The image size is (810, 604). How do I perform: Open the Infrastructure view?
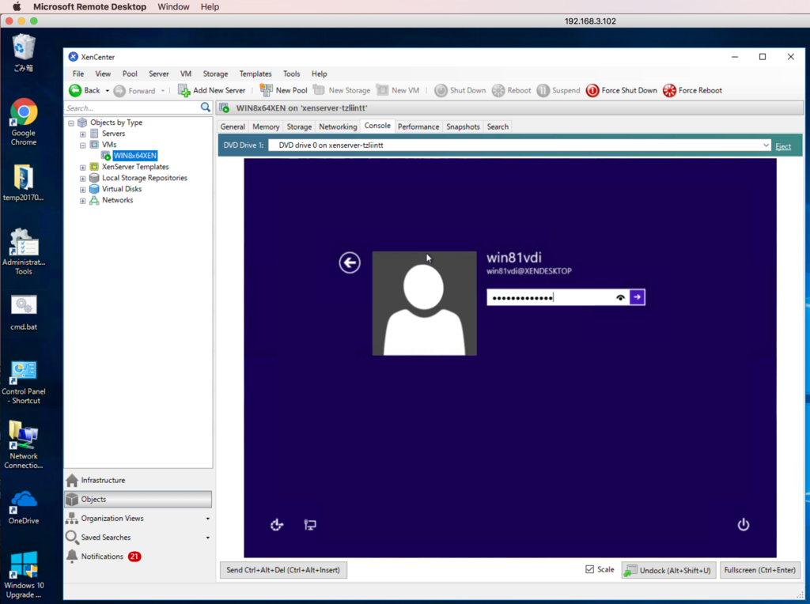click(138, 480)
